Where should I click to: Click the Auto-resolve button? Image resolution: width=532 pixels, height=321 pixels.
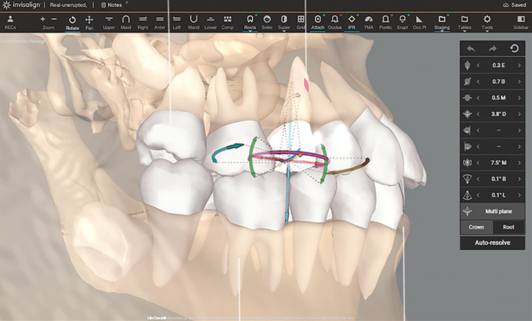pos(492,242)
